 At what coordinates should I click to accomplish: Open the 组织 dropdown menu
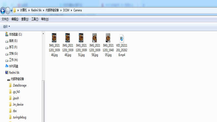pos(6,26)
